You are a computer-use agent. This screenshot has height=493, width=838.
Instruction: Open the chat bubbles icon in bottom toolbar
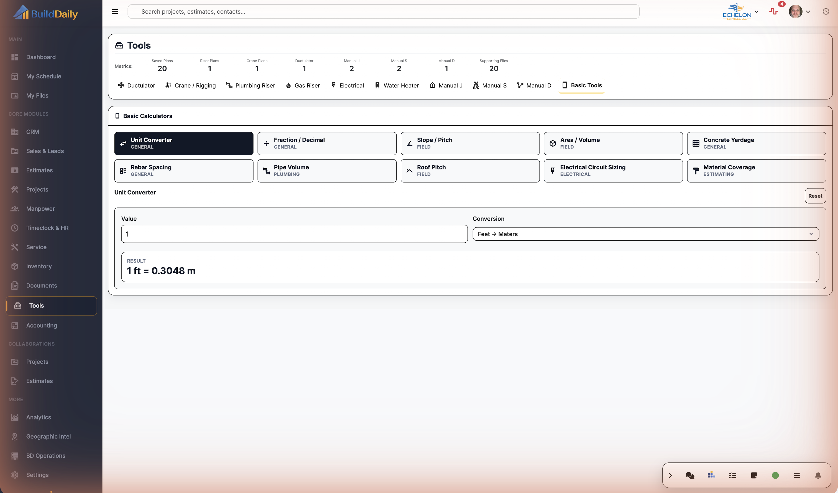pyautogui.click(x=690, y=475)
